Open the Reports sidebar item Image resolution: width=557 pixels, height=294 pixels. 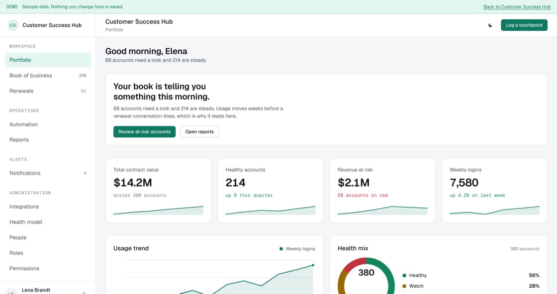click(x=48, y=140)
